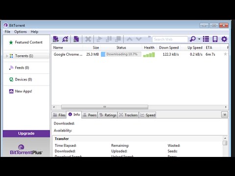Click the Add Torrent from URL icon
The height and width of the screenshot is (176, 235).
point(65,39)
